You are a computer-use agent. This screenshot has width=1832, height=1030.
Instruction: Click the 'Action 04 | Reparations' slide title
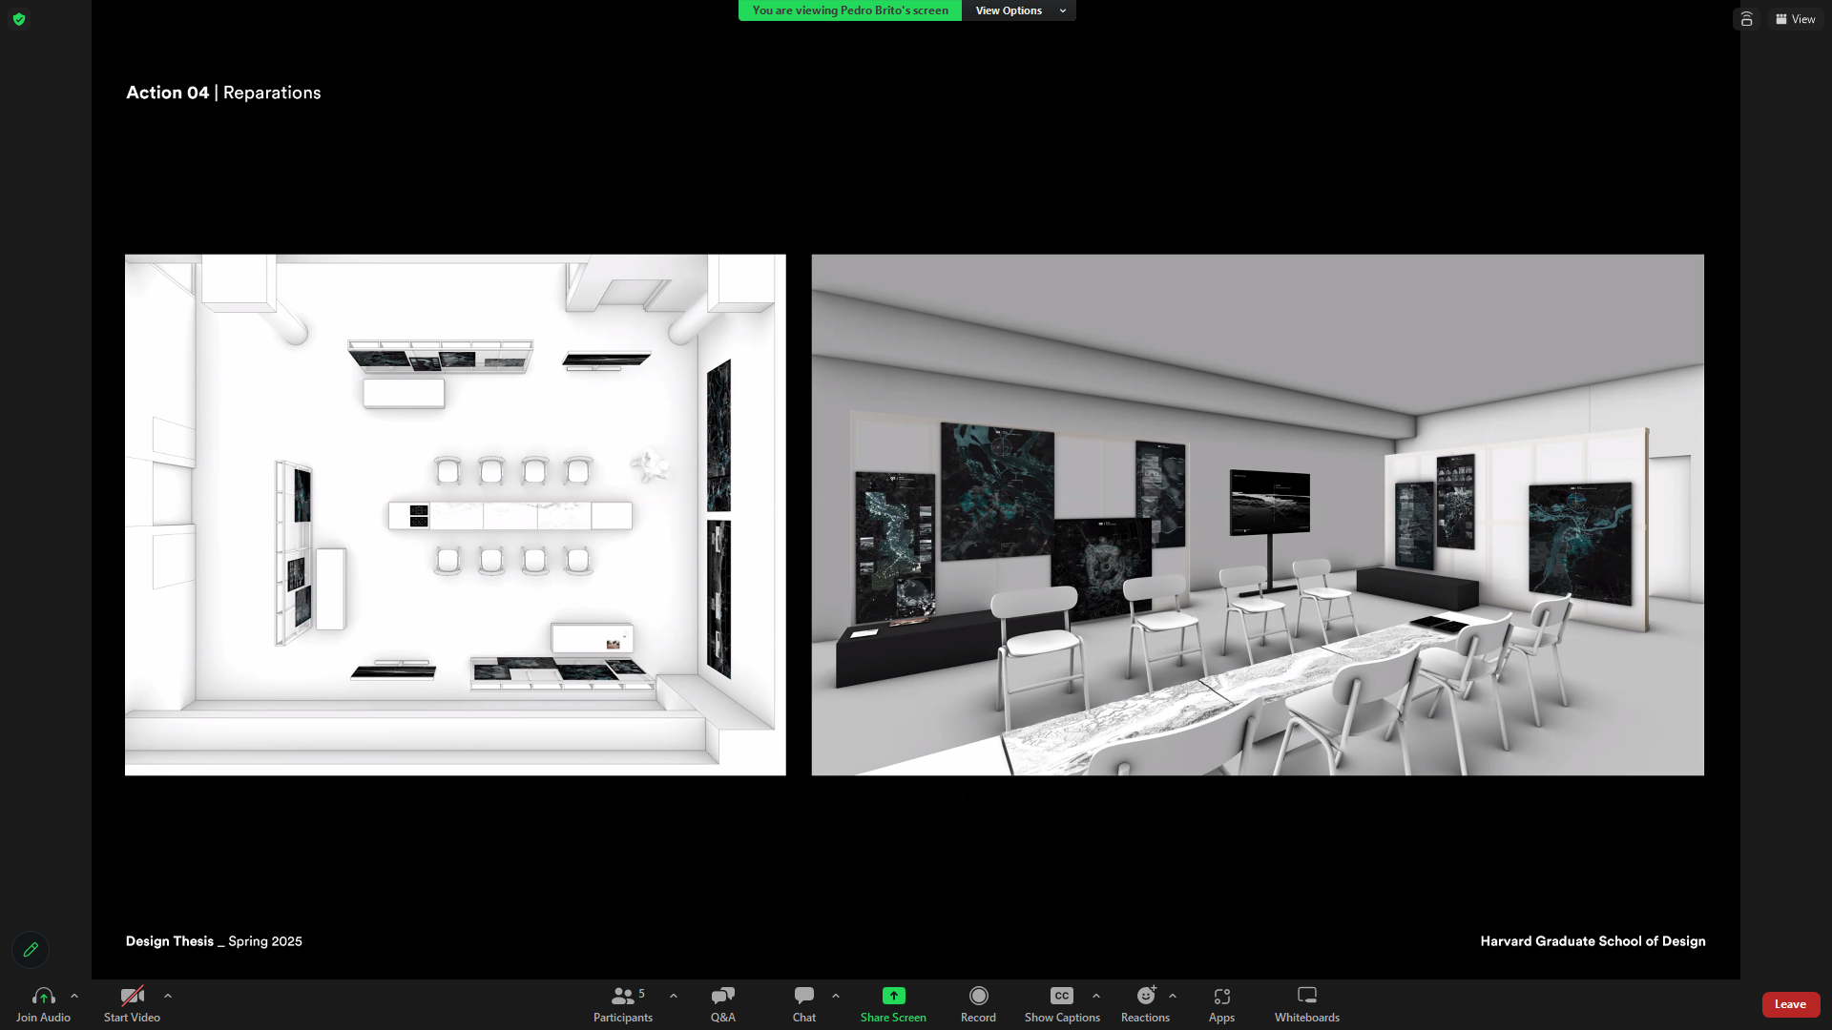click(223, 93)
